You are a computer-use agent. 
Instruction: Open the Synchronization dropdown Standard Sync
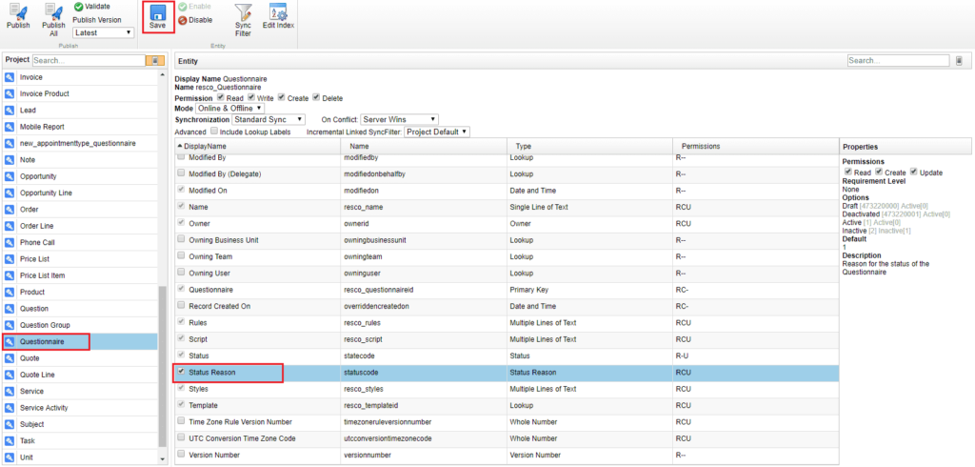point(268,119)
